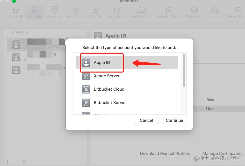Select Bitbucket Server account type

tap(127, 103)
